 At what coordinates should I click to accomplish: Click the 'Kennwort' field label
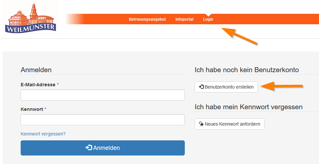click(32, 109)
